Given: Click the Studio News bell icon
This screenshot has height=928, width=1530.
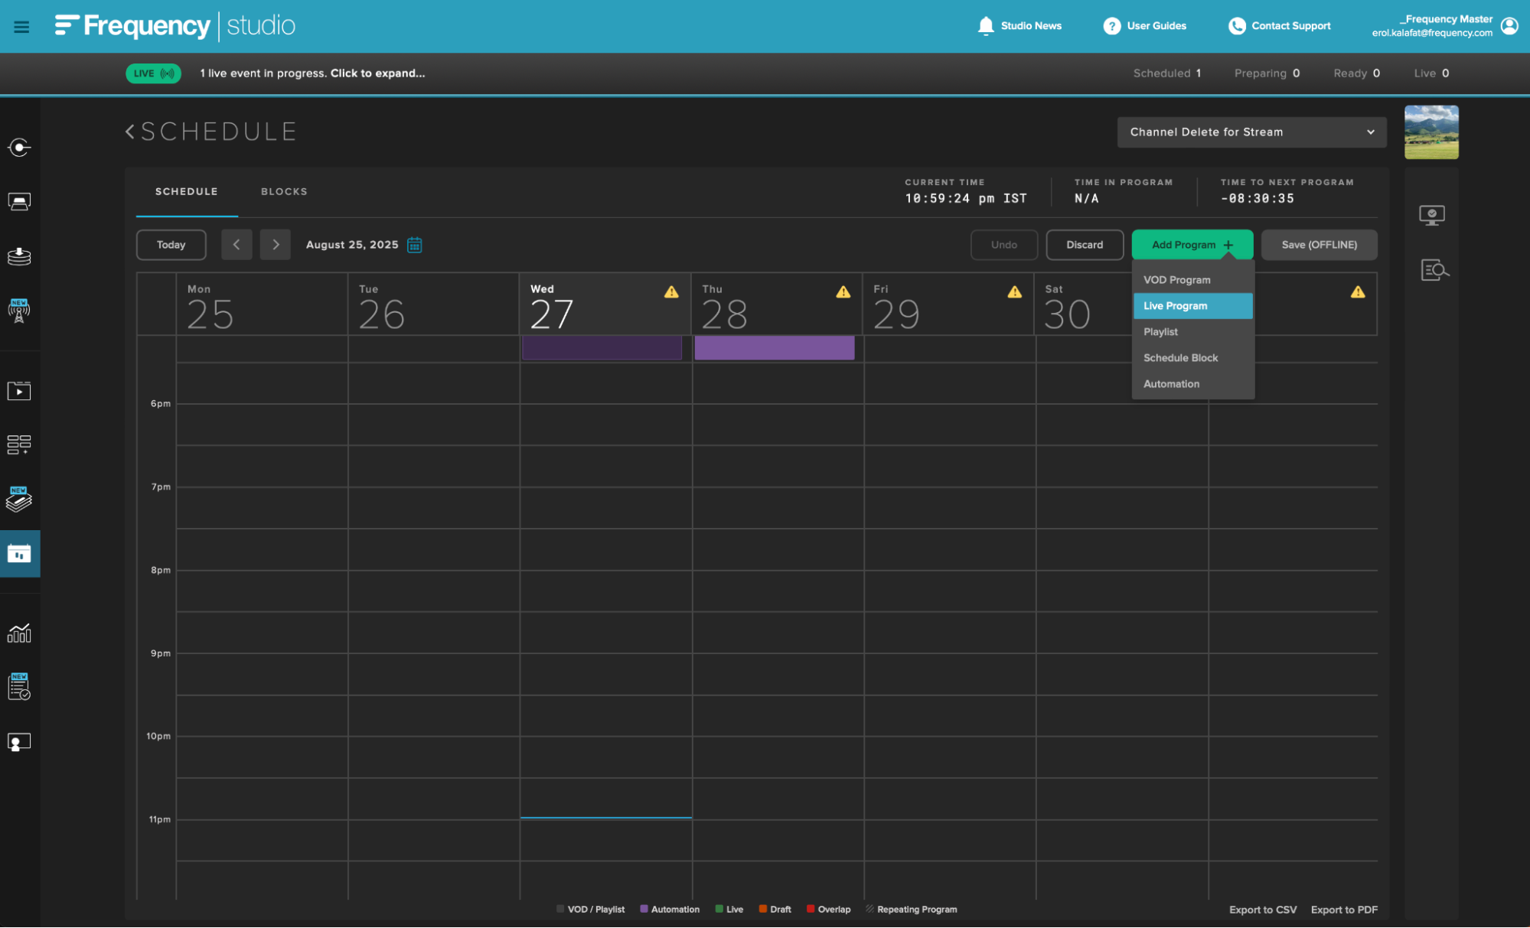Looking at the screenshot, I should pyautogui.click(x=986, y=26).
